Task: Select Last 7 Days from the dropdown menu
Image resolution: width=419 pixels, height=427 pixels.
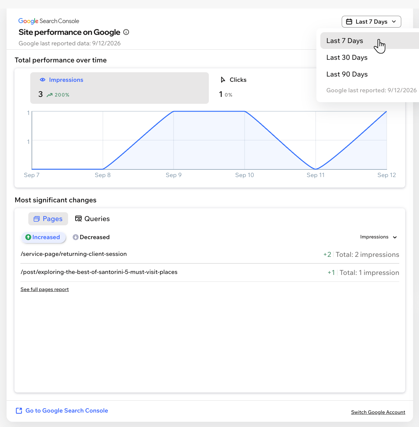Action: pos(369,41)
